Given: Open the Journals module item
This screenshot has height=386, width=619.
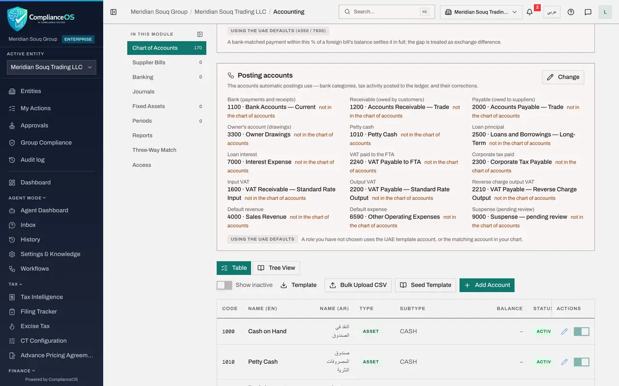Looking at the screenshot, I should [x=167, y=92].
